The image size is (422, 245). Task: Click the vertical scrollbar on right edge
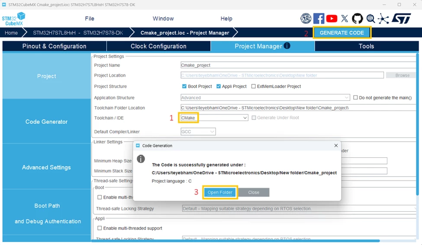point(417,124)
